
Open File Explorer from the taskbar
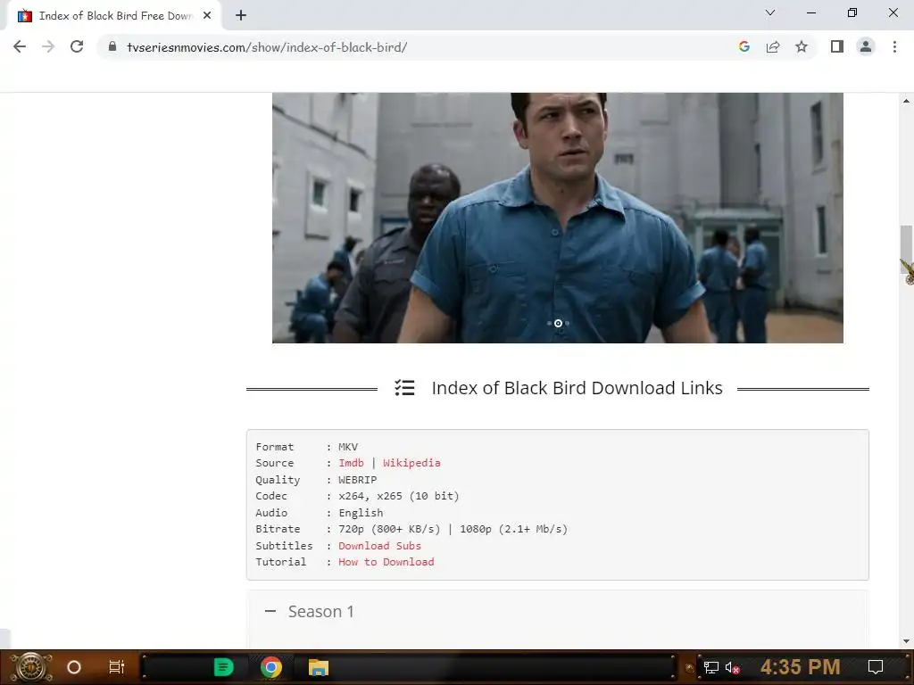point(319,667)
